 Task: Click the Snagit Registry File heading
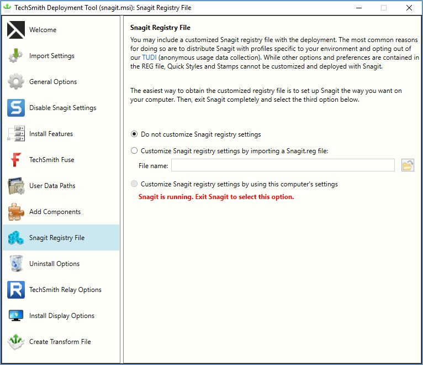[160, 28]
